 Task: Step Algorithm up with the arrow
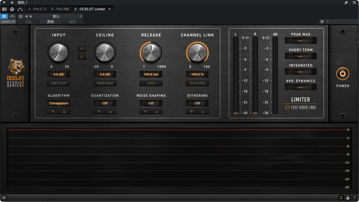(64, 112)
